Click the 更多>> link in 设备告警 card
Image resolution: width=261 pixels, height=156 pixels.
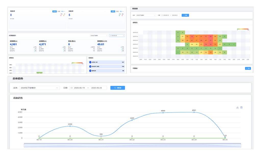(122, 11)
